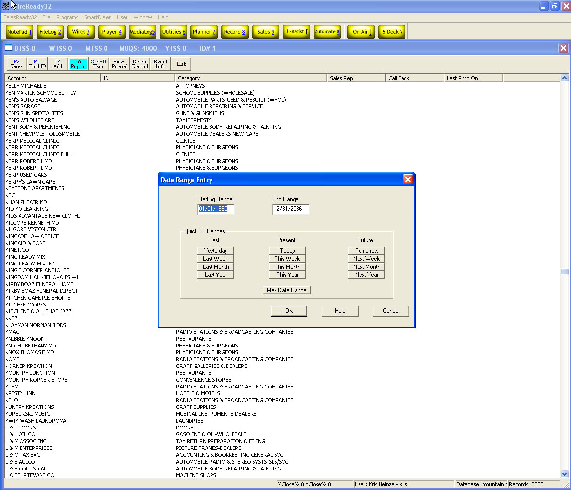The image size is (571, 490).
Task: Click the Ctrl+U User button
Action: coord(98,64)
